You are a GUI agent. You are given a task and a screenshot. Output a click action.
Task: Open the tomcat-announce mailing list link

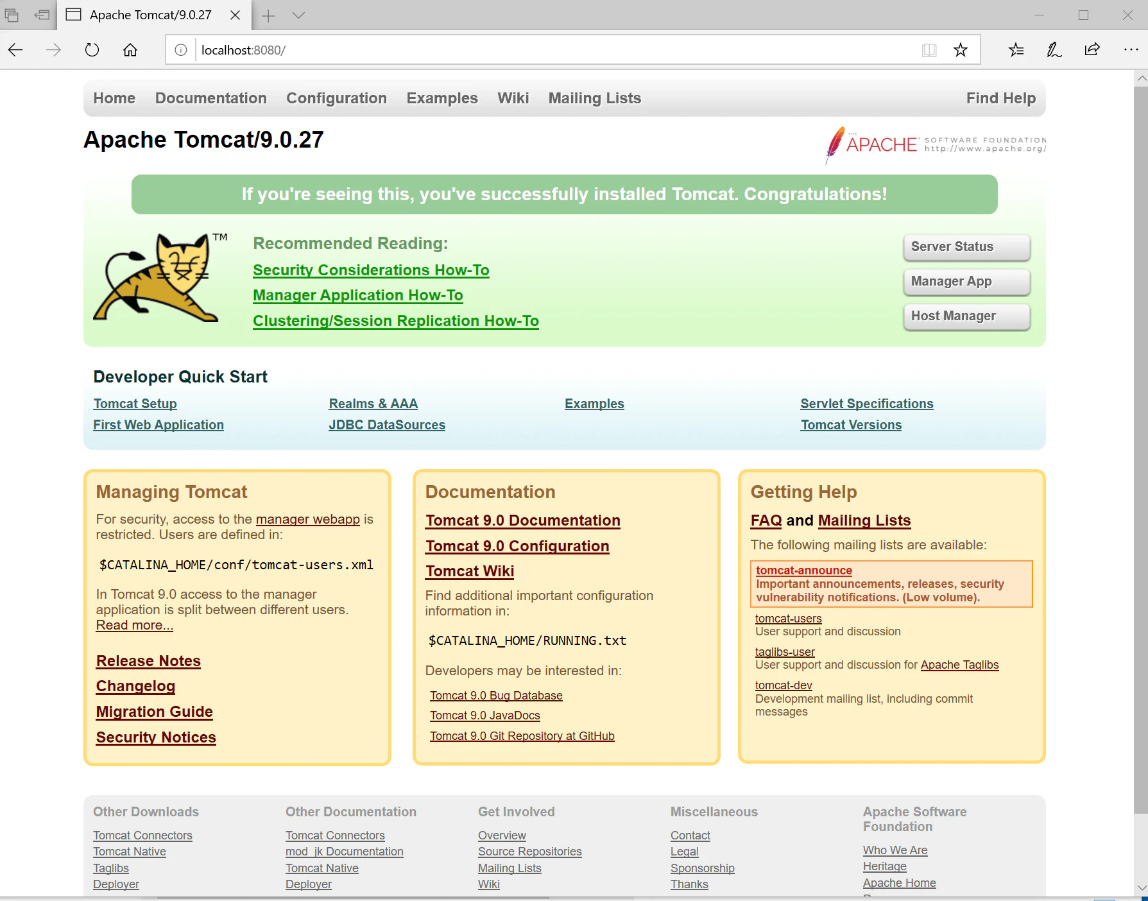(803, 571)
